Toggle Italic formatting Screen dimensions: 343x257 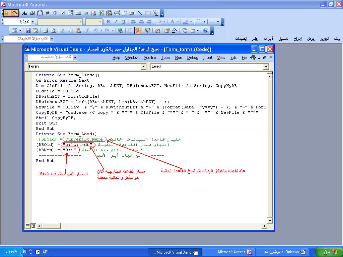[116, 22]
